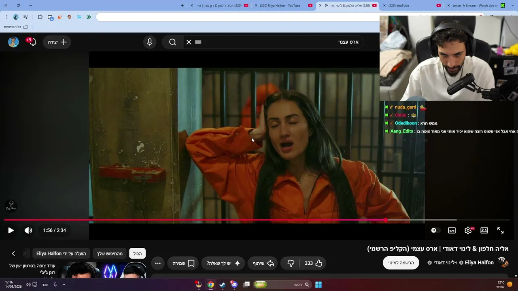Select the הכול filter chip
Image resolution: width=518 pixels, height=291 pixels.
coord(138,253)
